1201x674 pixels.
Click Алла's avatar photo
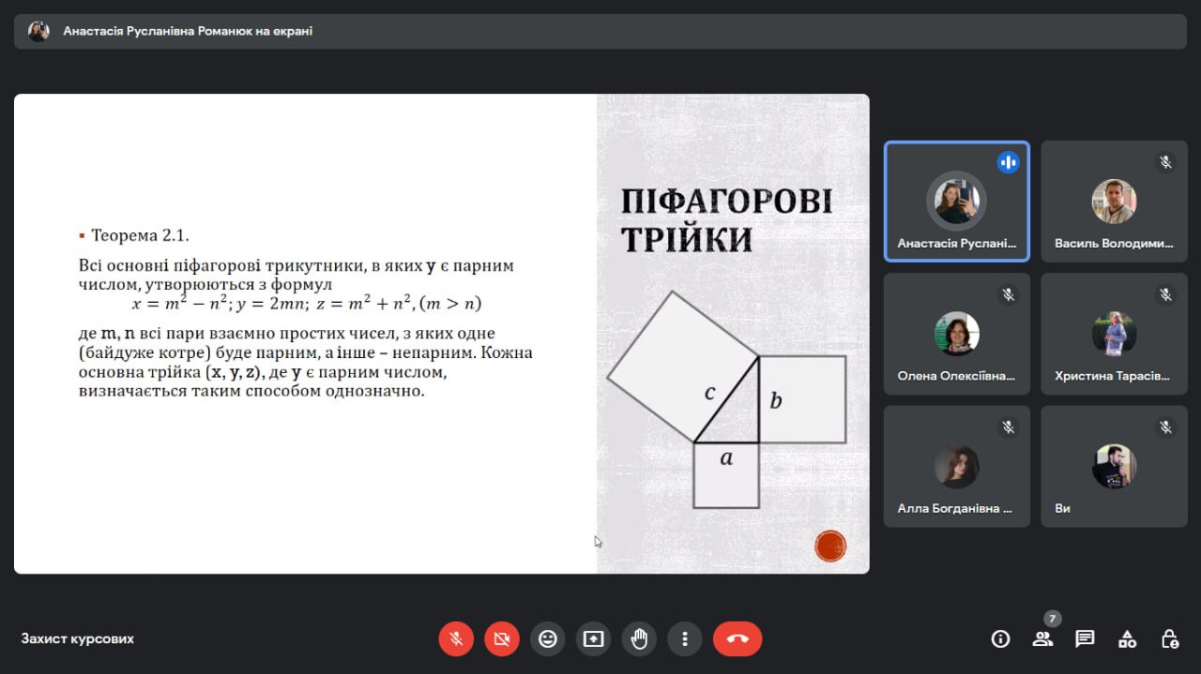point(957,466)
